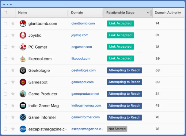The height and width of the screenshot is (136, 186).
Task: Click likecool.com's Link Accepted stage badge
Action: pos(120,58)
